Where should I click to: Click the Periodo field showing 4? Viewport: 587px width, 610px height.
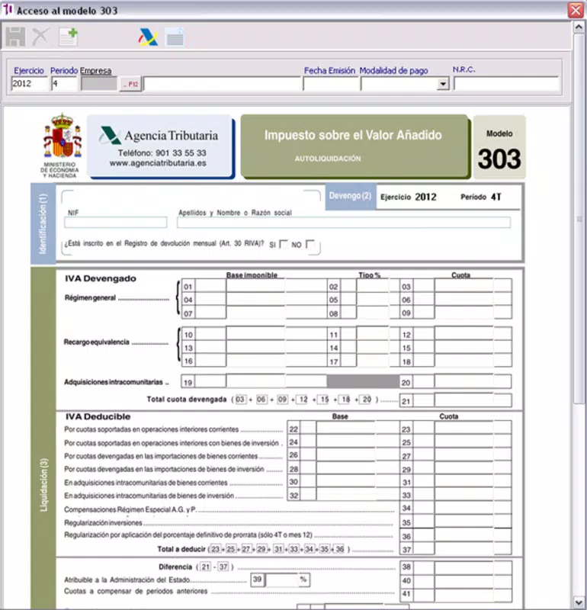click(x=64, y=84)
